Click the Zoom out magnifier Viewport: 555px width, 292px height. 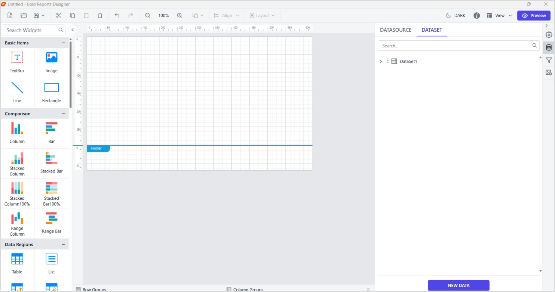click(148, 15)
